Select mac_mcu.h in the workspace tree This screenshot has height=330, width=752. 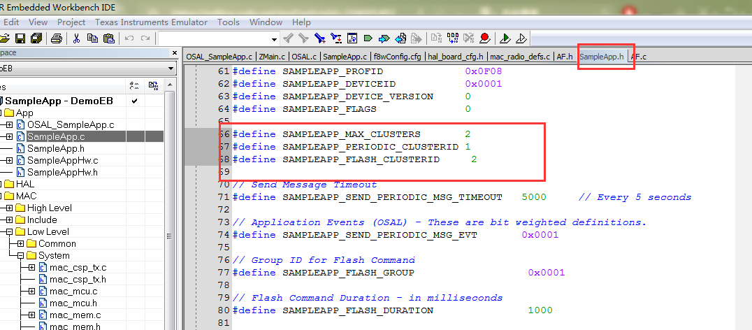[73, 303]
